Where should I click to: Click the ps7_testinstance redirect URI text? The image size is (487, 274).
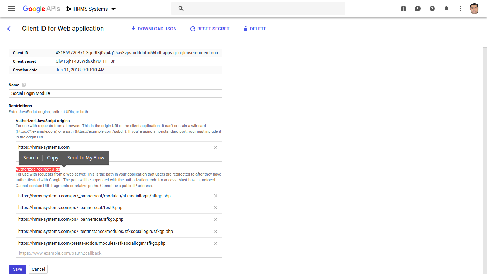pyautogui.click(x=96, y=232)
